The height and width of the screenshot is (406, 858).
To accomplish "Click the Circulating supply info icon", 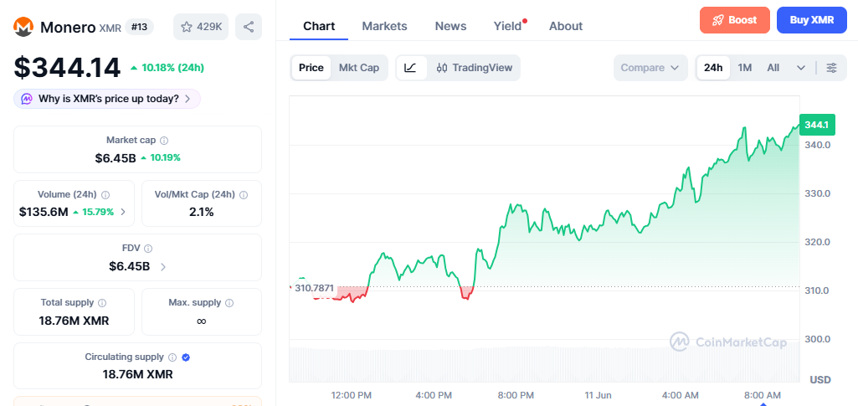I will (172, 357).
